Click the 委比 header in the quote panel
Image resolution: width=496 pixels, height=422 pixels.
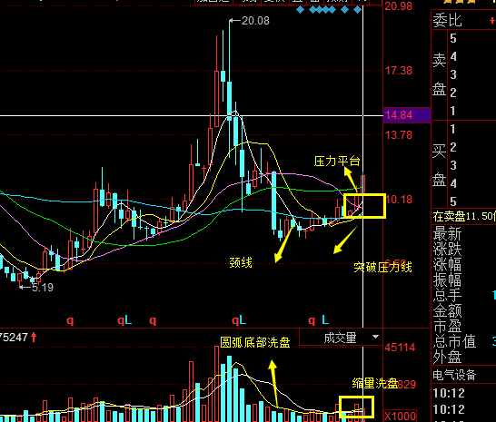447,21
